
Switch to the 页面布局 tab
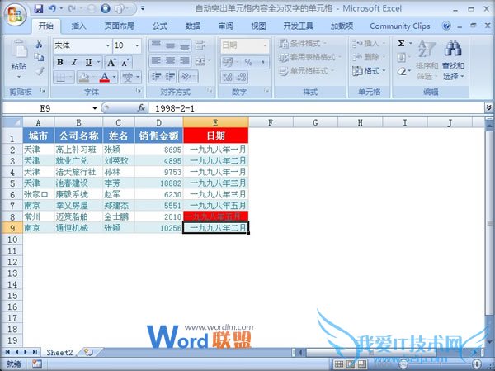[120, 26]
